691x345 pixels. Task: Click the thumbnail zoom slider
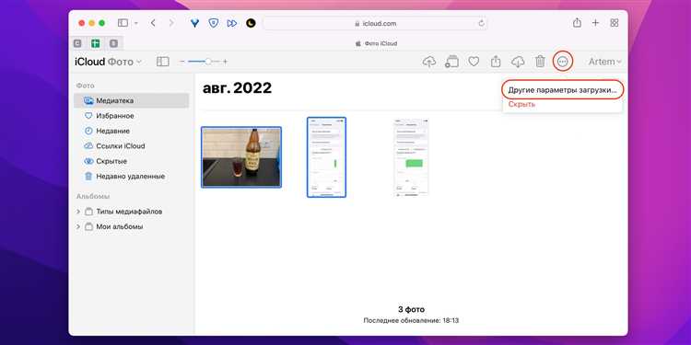(x=204, y=62)
